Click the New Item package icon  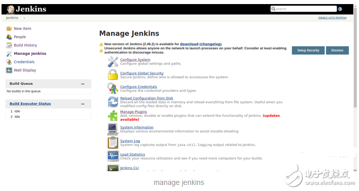[x=9, y=28]
